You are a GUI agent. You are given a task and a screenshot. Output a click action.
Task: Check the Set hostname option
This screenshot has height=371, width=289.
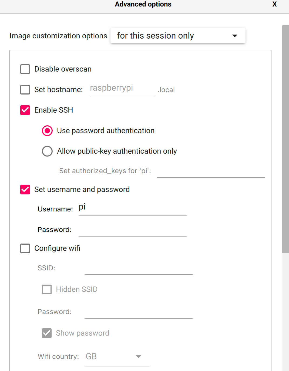click(x=25, y=90)
